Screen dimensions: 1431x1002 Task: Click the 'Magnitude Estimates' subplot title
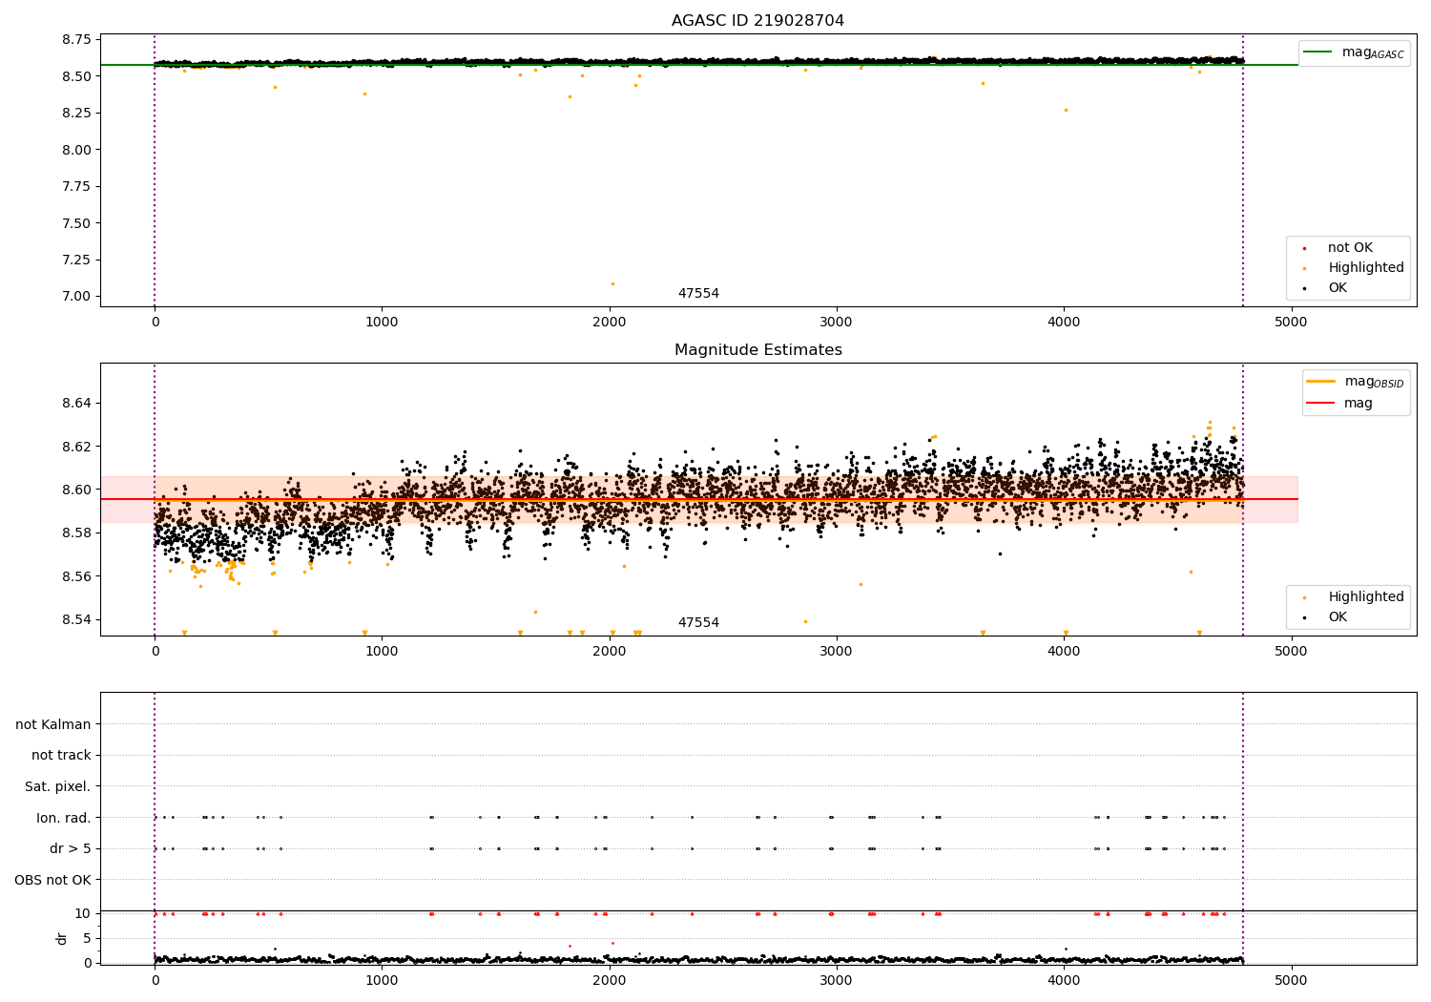(x=757, y=350)
